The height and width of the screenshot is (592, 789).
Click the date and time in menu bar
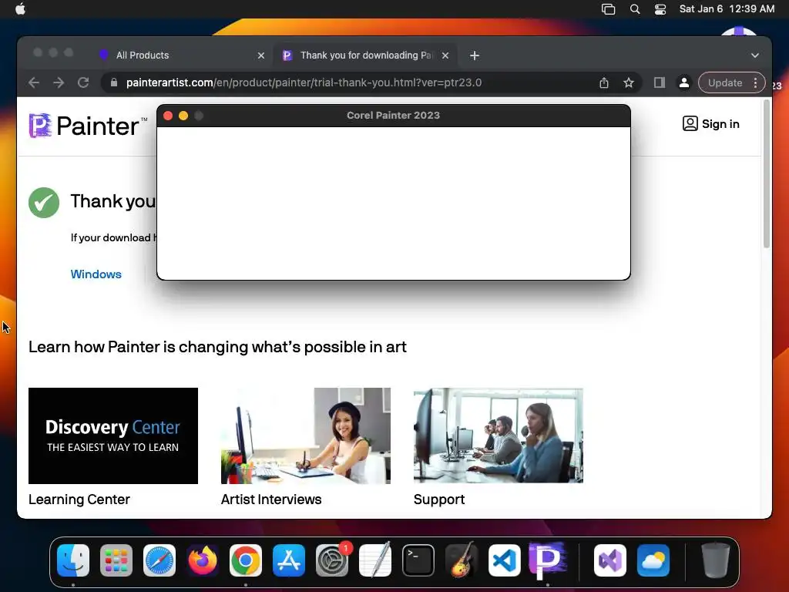point(727,9)
